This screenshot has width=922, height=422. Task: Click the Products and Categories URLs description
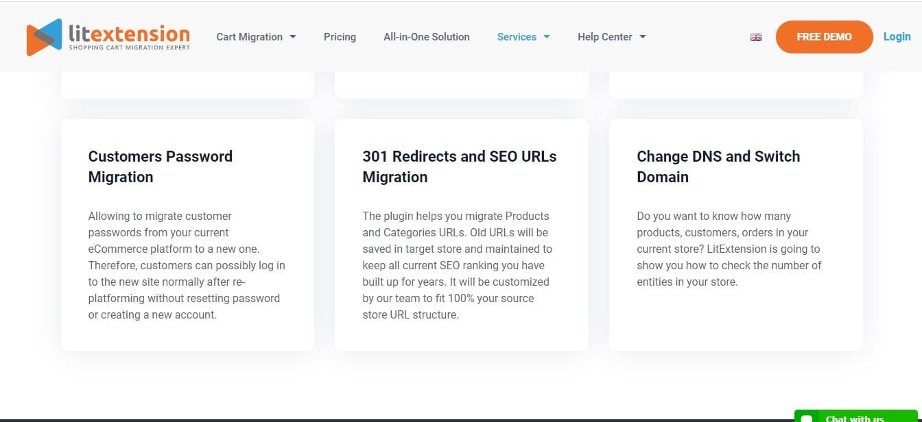click(457, 265)
